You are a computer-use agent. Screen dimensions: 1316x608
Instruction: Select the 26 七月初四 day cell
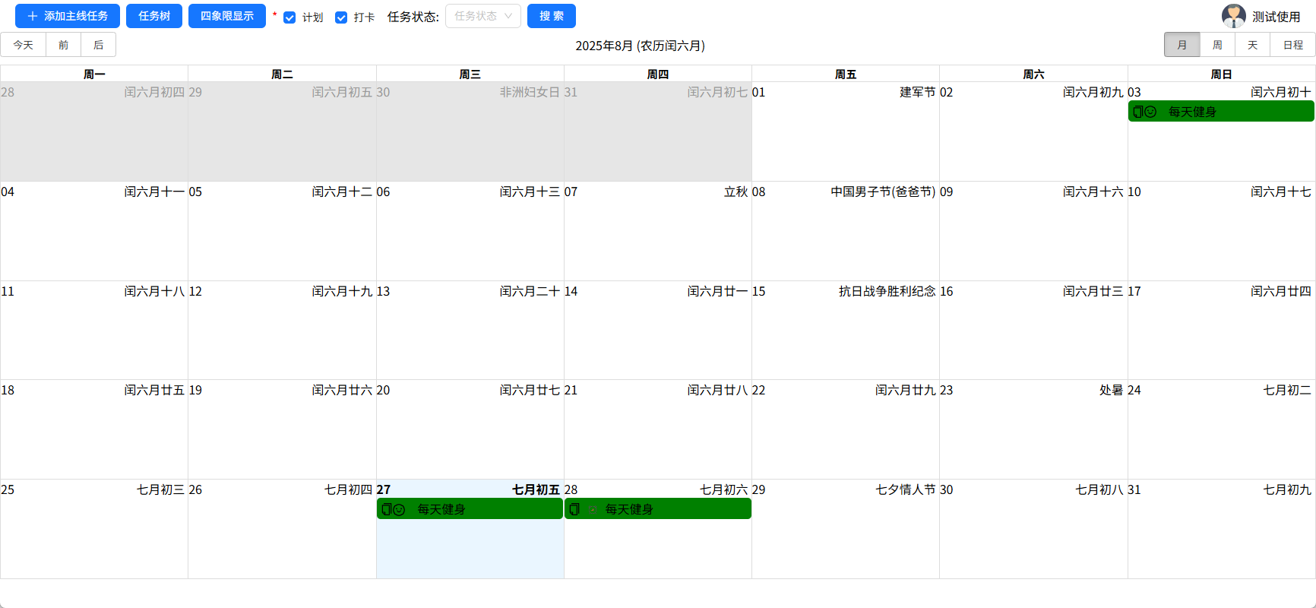[x=282, y=529]
